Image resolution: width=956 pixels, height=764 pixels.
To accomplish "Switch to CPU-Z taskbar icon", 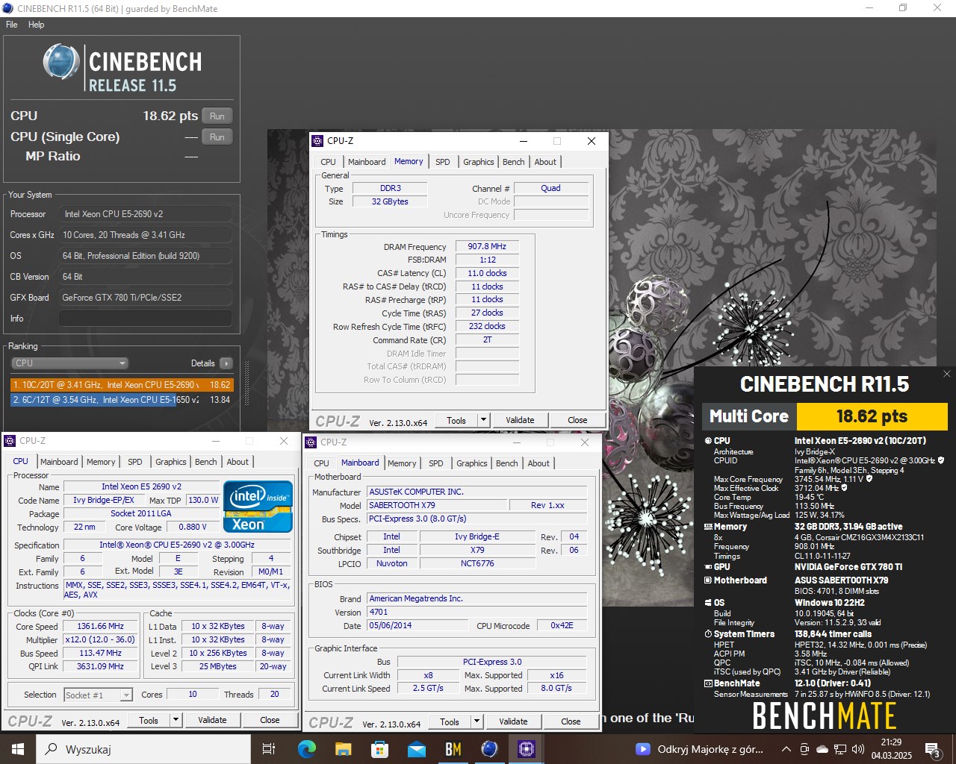I will pyautogui.click(x=527, y=749).
